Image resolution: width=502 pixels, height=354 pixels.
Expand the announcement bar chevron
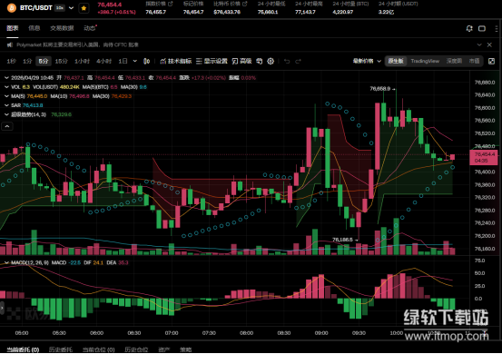[x=479, y=44]
